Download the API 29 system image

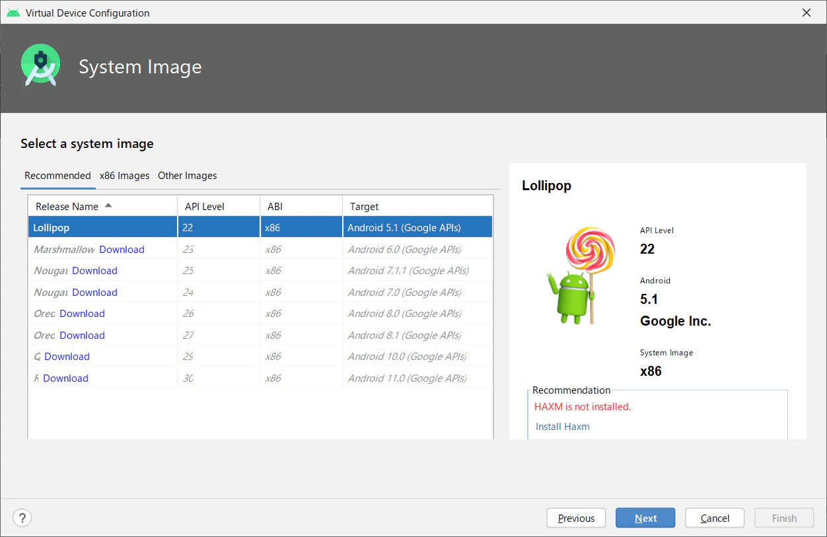coord(67,357)
